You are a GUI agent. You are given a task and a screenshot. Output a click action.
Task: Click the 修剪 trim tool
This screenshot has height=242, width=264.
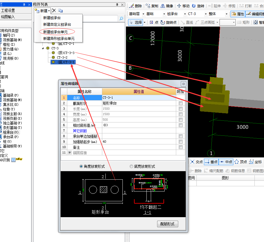[229, 6]
